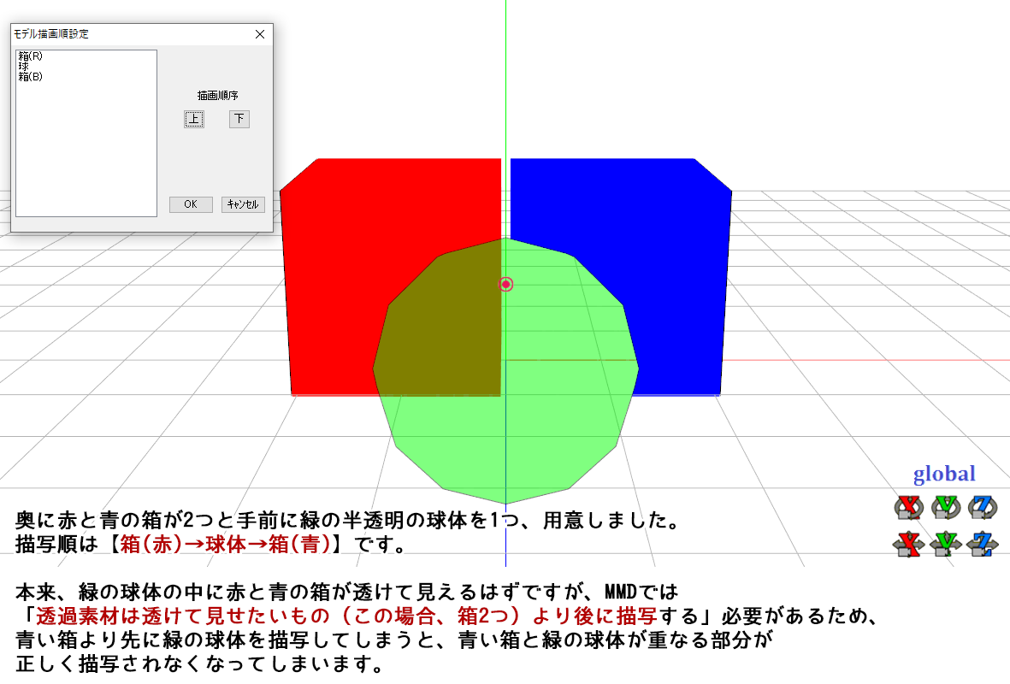Viewport: 1010px width, 684px height.
Task: Confirm draw order settings with OK
Action: [190, 203]
